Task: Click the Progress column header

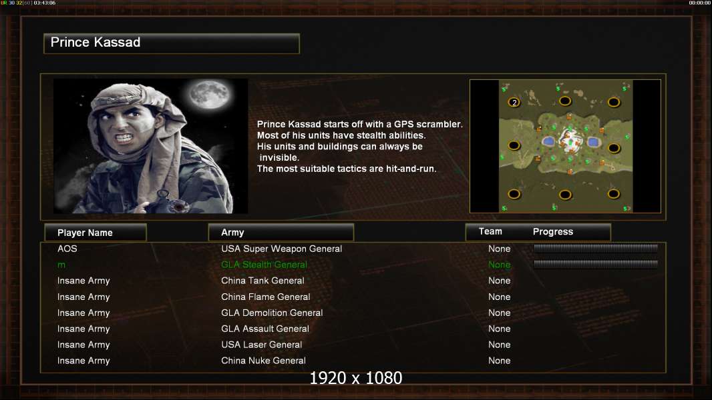Action: click(552, 231)
